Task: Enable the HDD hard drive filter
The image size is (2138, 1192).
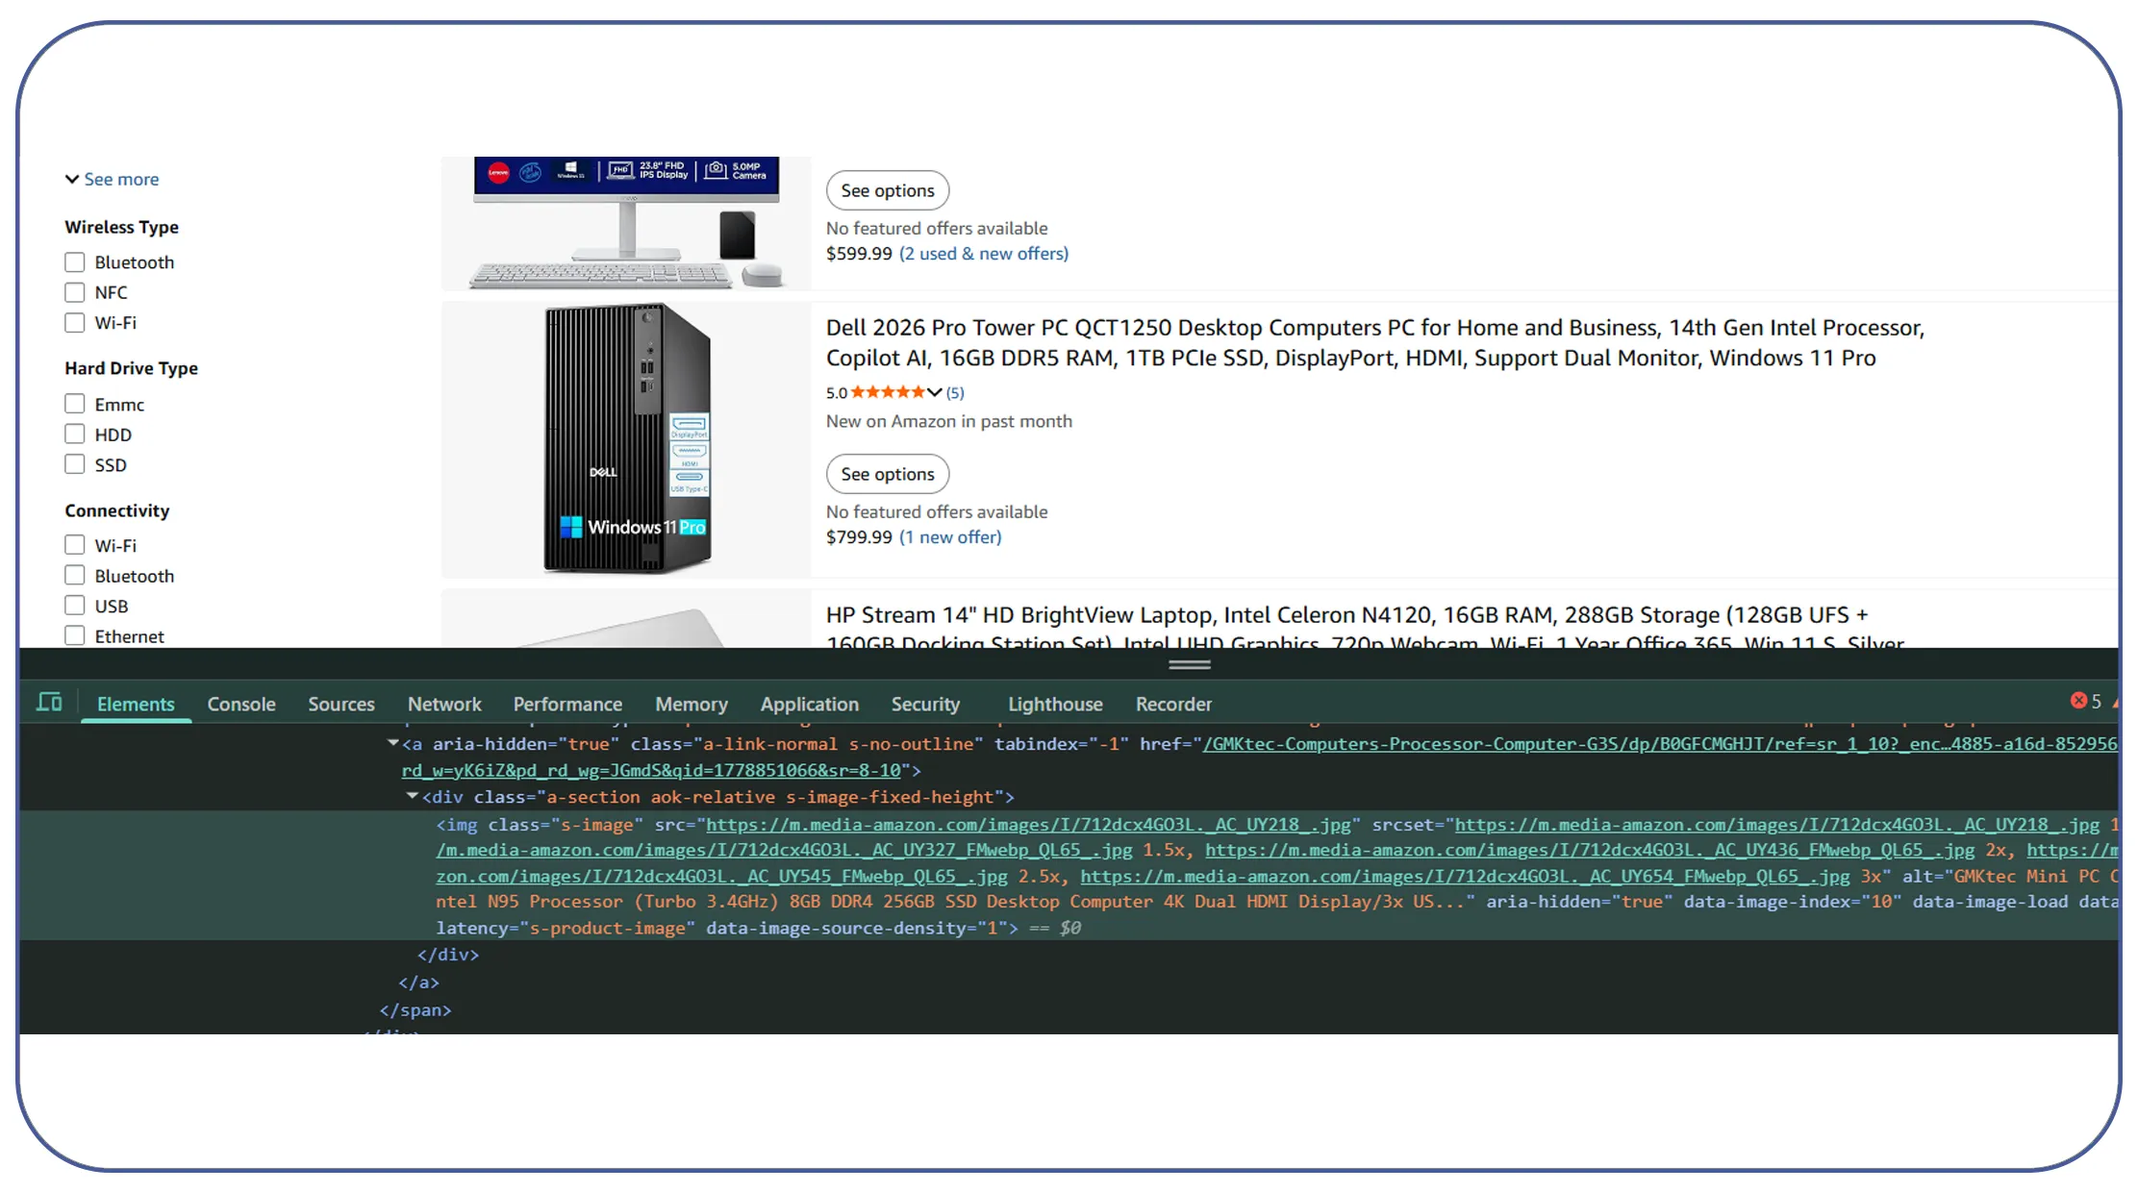Action: point(75,435)
